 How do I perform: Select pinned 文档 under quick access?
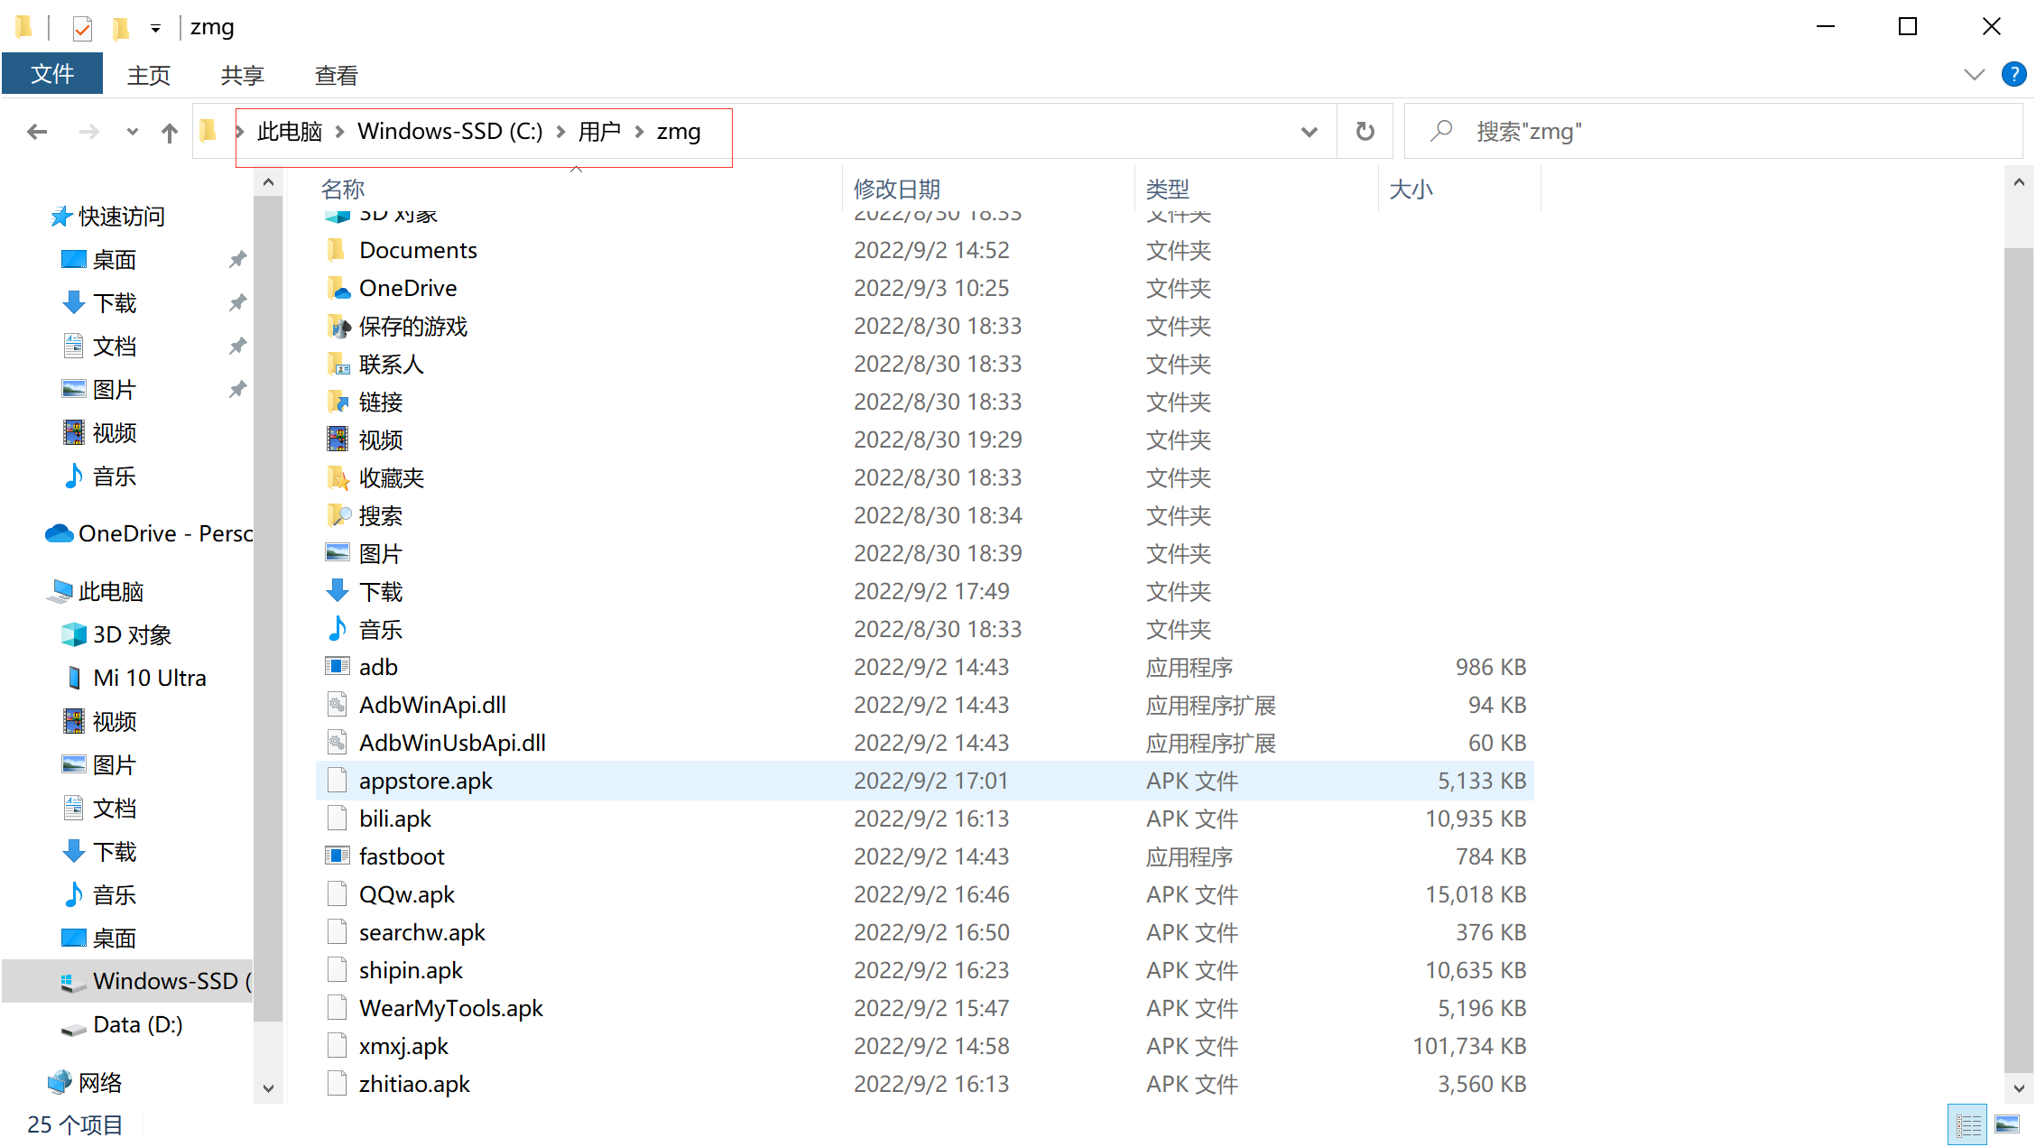(115, 347)
